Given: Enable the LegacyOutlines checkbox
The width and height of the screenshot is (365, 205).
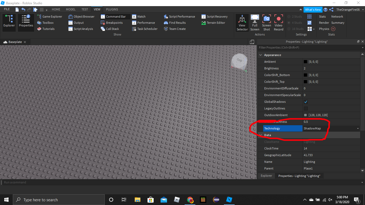Looking at the screenshot, I should point(306,108).
